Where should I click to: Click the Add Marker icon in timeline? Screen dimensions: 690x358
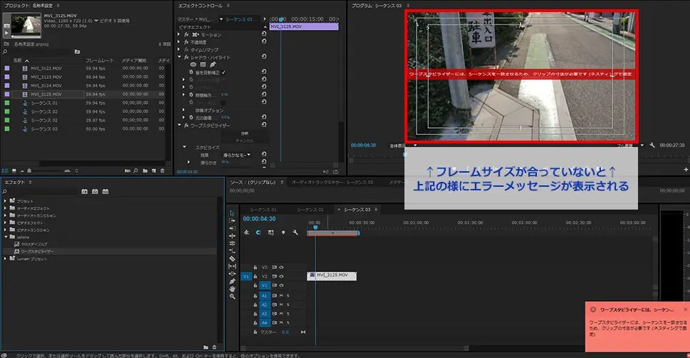[x=283, y=232]
